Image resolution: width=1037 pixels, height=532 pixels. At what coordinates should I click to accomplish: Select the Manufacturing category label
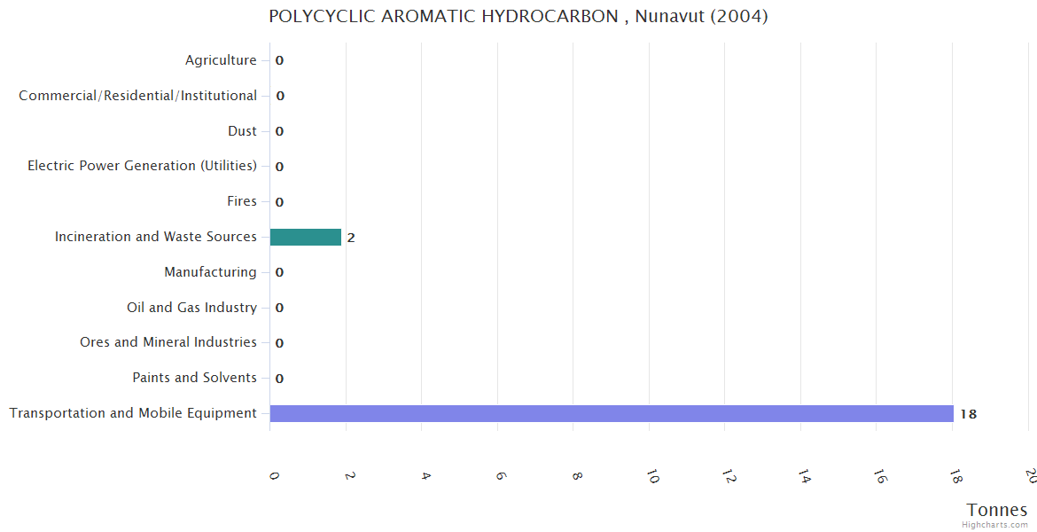tap(210, 272)
